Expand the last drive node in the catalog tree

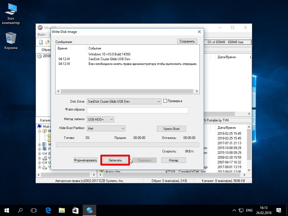point(39,167)
